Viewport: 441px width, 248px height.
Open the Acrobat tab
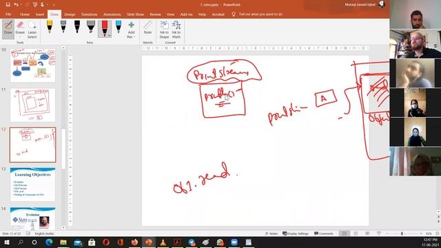[x=218, y=14]
